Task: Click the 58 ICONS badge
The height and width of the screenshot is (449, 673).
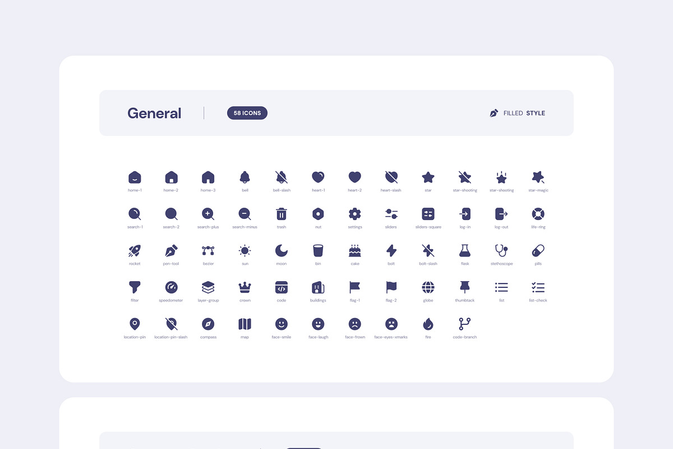Action: pyautogui.click(x=247, y=113)
